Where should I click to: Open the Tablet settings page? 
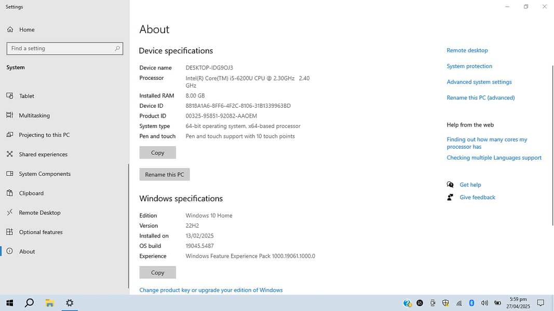[20, 96]
